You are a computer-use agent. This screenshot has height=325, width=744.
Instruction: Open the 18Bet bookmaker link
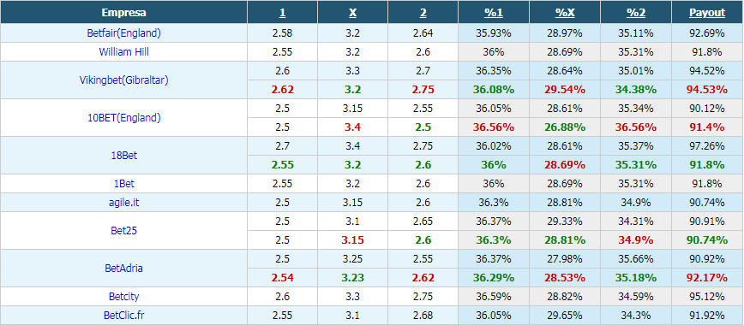click(x=123, y=155)
